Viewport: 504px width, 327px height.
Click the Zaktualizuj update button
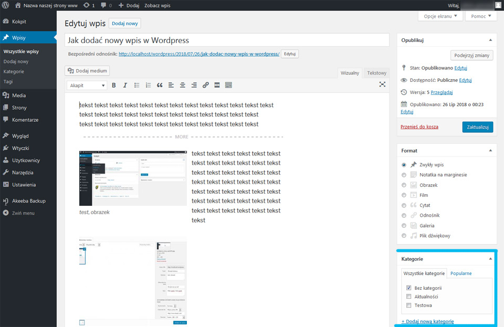(x=478, y=127)
